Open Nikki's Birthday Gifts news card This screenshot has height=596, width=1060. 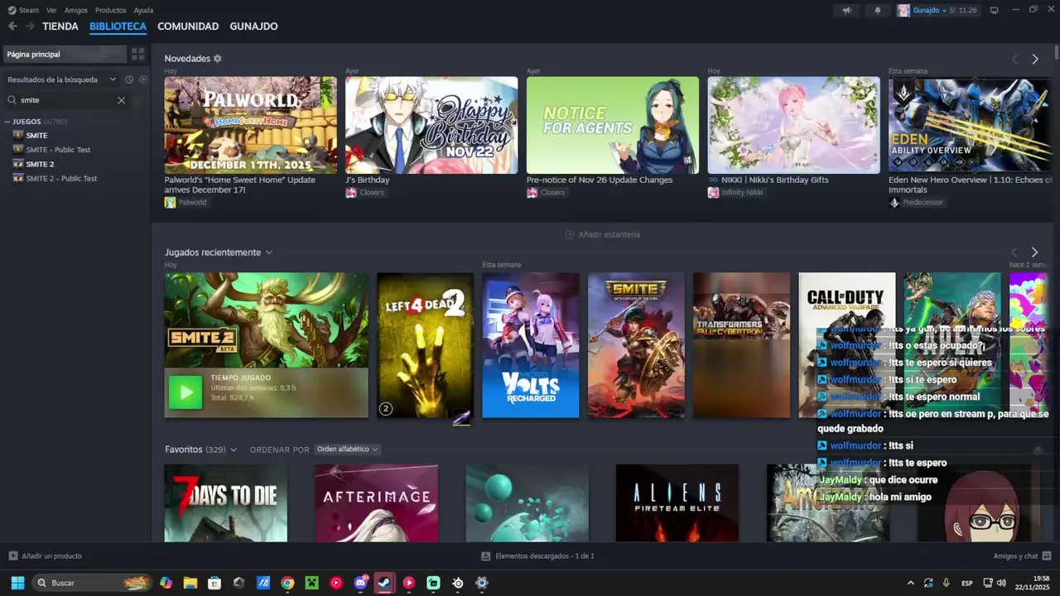pos(793,125)
